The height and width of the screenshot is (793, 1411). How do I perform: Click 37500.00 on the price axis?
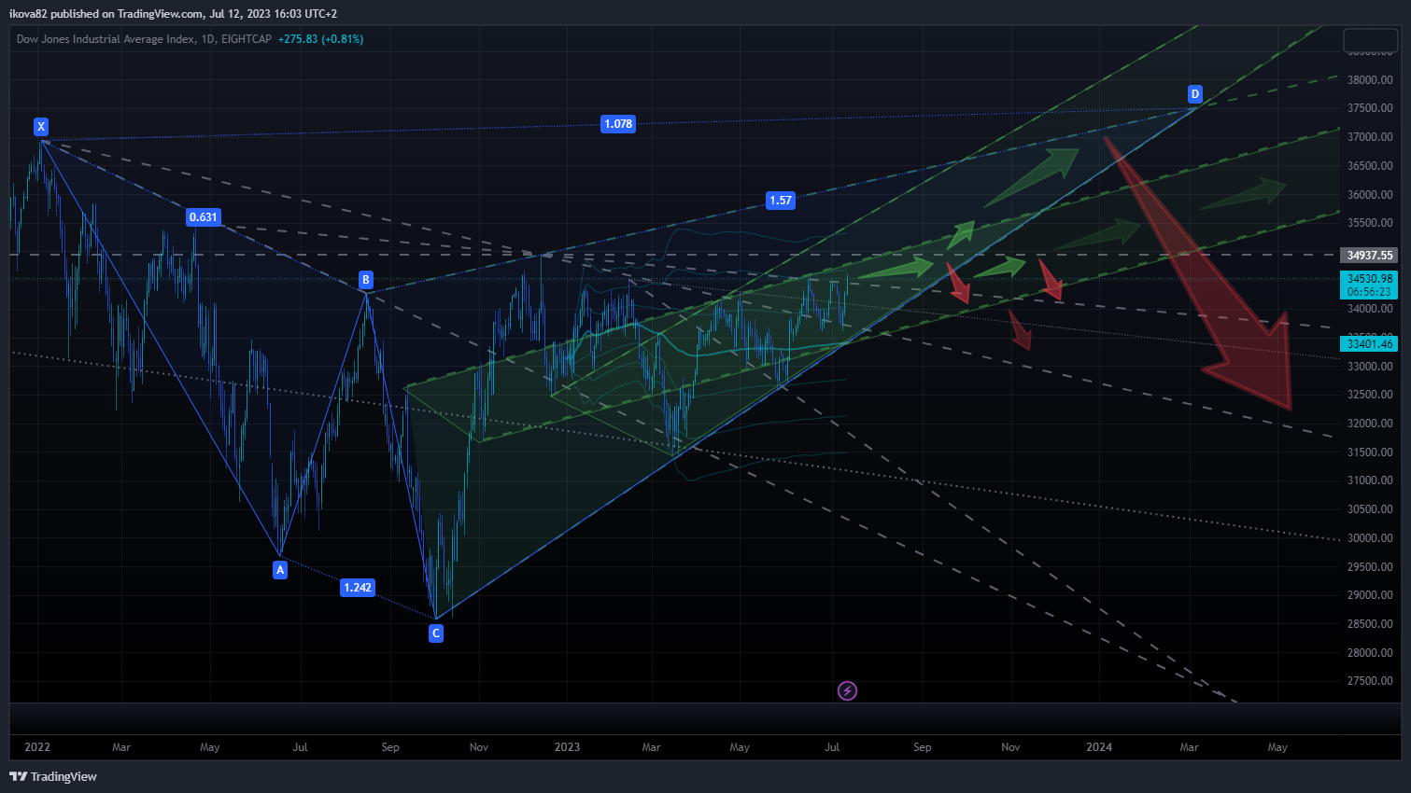tap(1370, 108)
